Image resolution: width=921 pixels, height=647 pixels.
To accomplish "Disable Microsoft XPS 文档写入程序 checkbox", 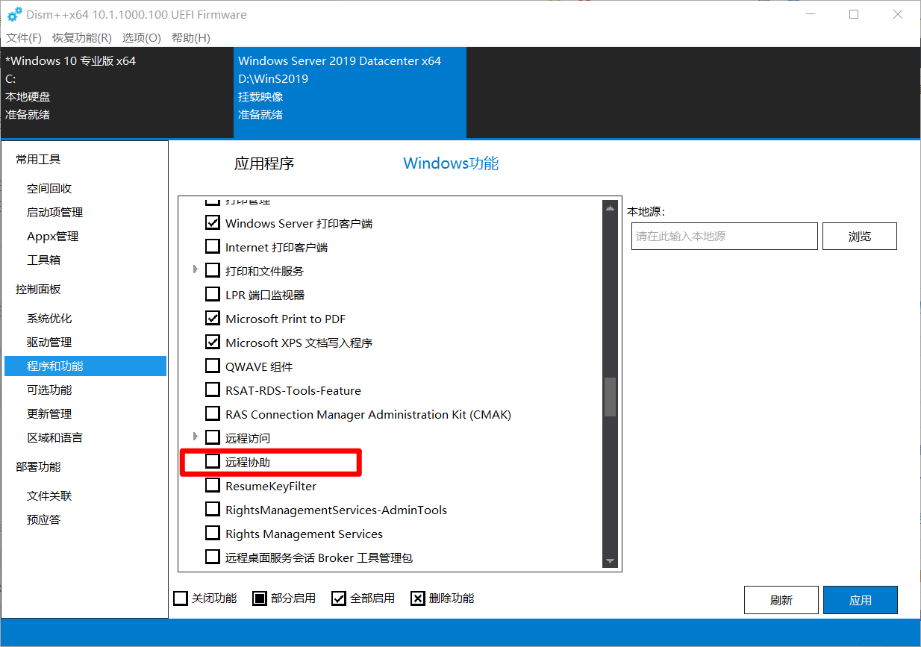I will 213,343.
